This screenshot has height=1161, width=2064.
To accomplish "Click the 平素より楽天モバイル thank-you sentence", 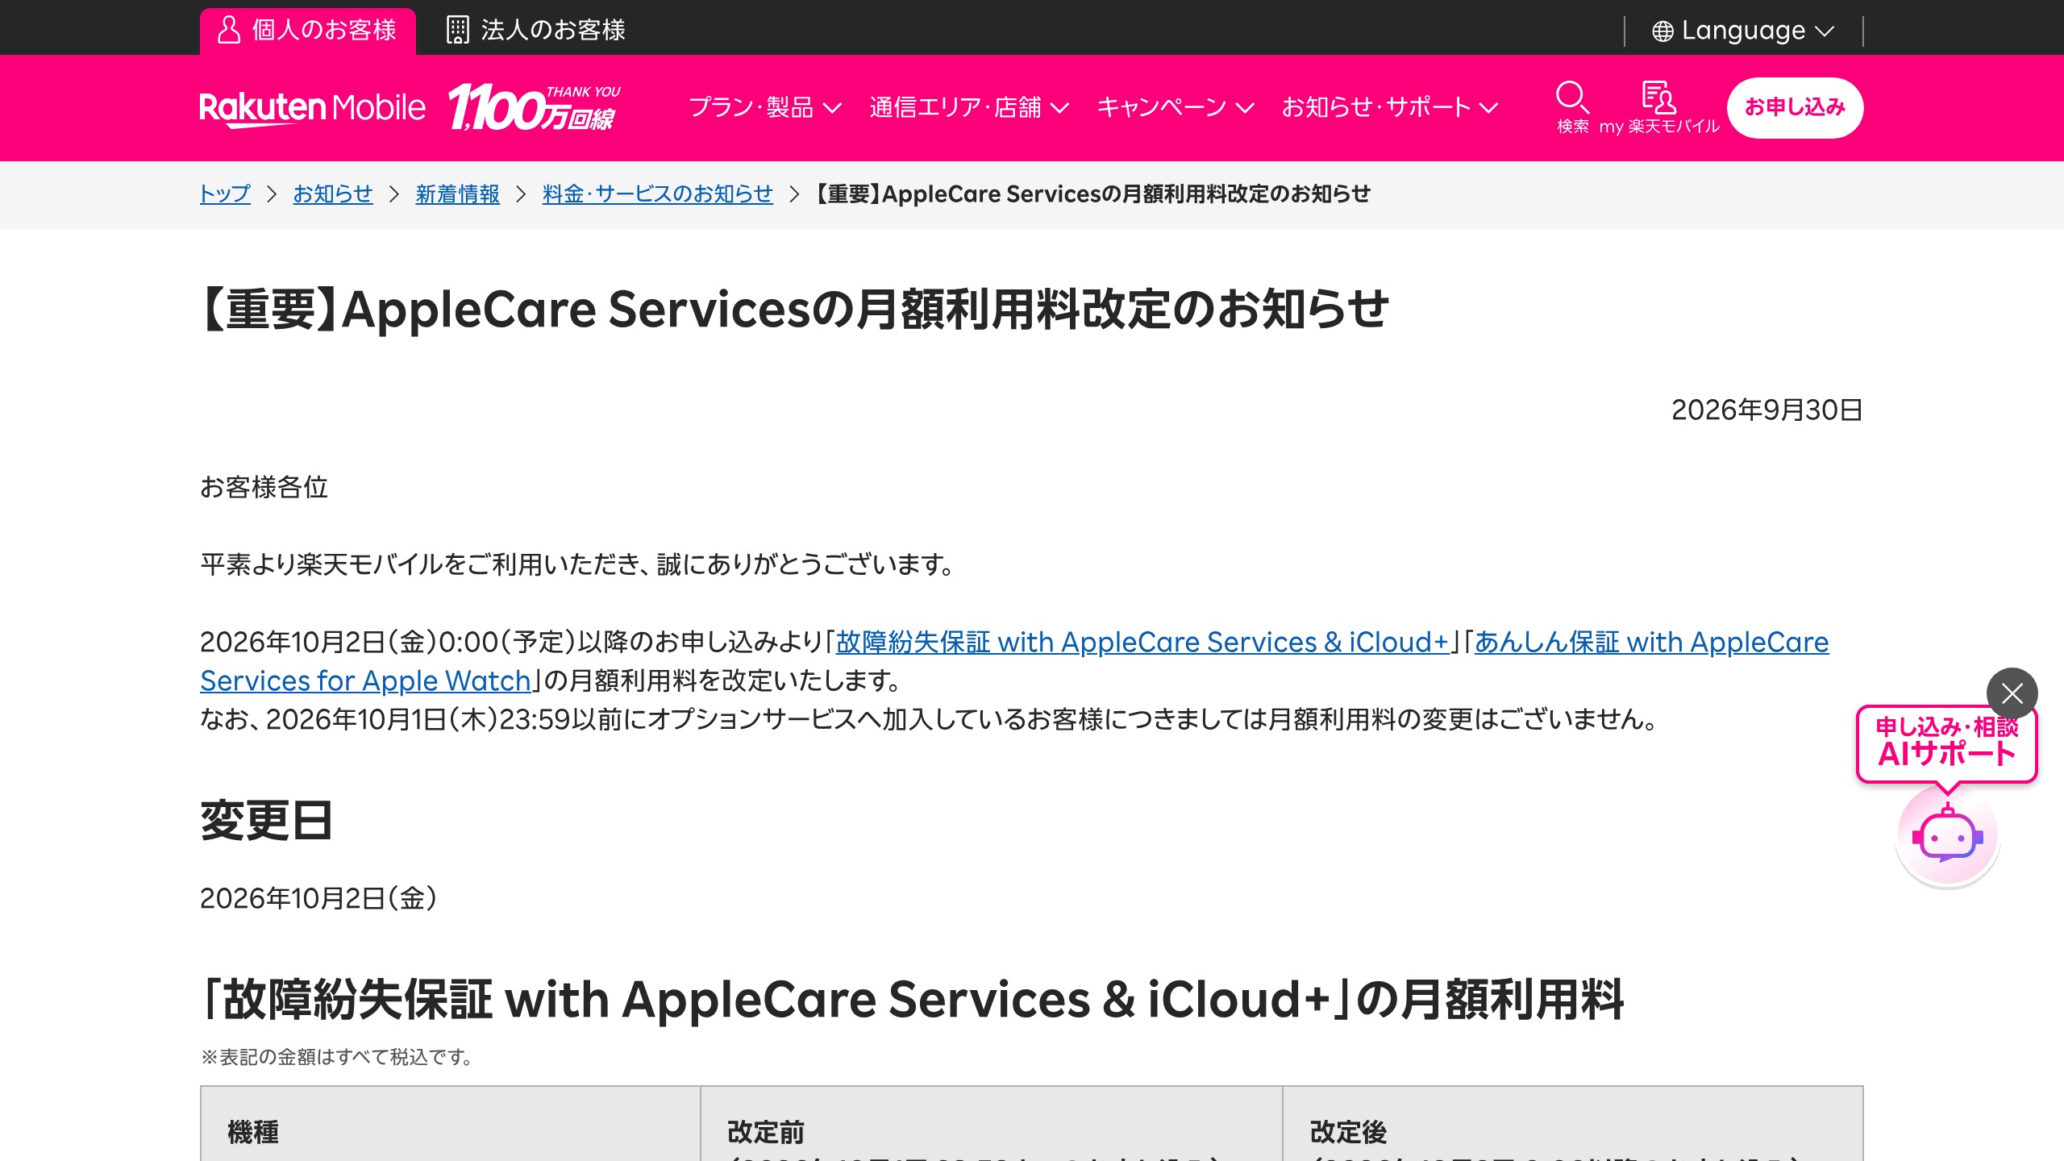I will tap(578, 565).
